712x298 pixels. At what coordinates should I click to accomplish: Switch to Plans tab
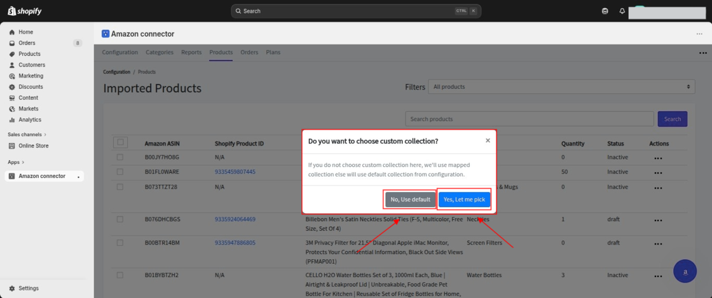[x=273, y=53]
